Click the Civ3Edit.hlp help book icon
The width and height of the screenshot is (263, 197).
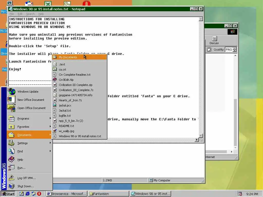55,80
